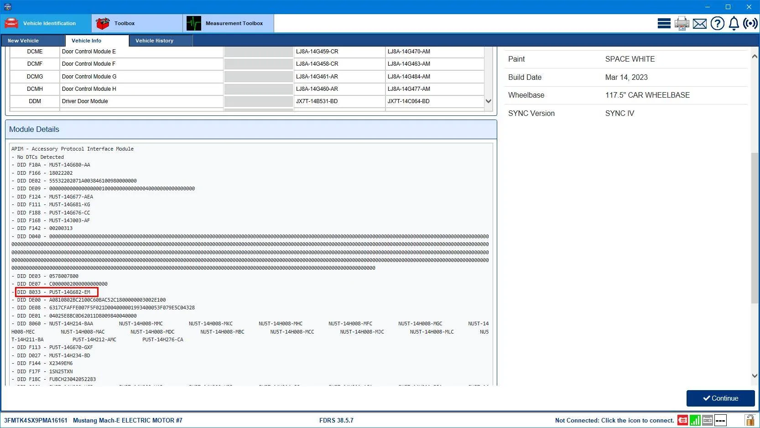The height and width of the screenshot is (428, 760).
Task: Click part number LJ8A-14G461-AR
Action: click(x=317, y=77)
